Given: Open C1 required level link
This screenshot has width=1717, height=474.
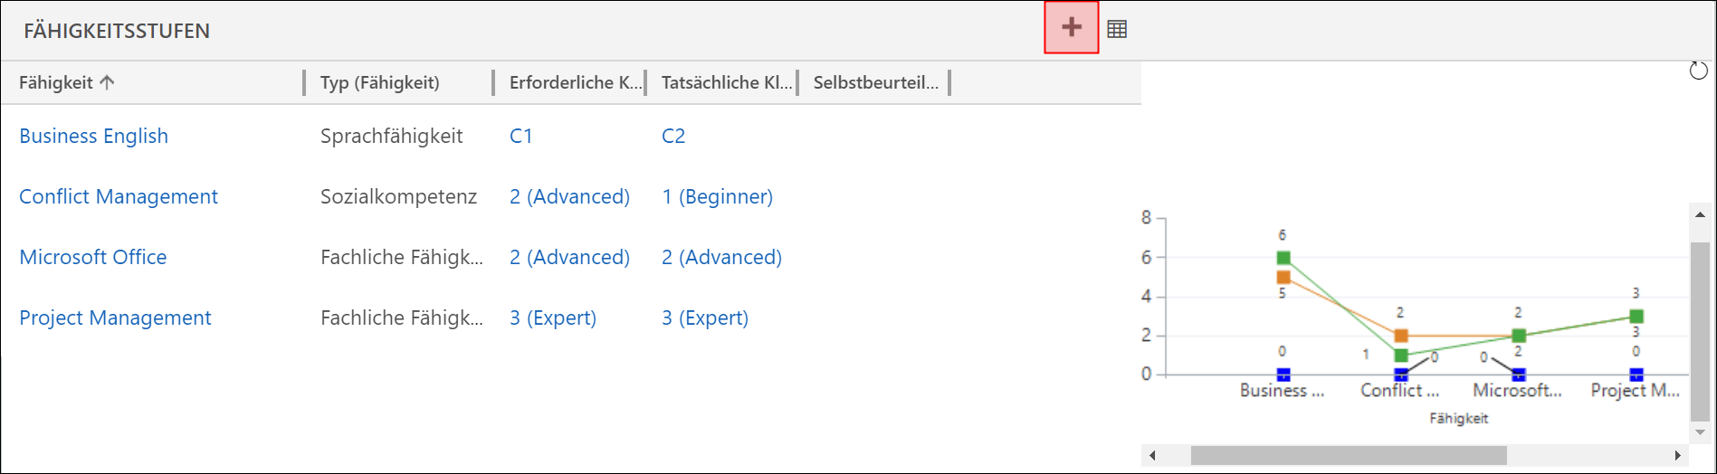Looking at the screenshot, I should tap(521, 136).
